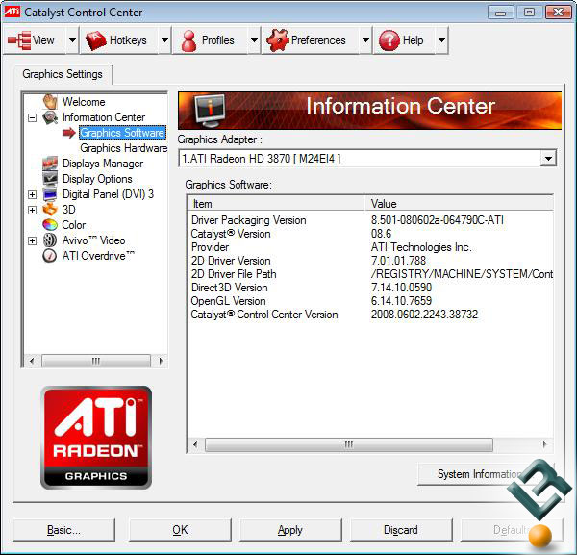
Task: Select Welcome in the tree
Action: [84, 102]
